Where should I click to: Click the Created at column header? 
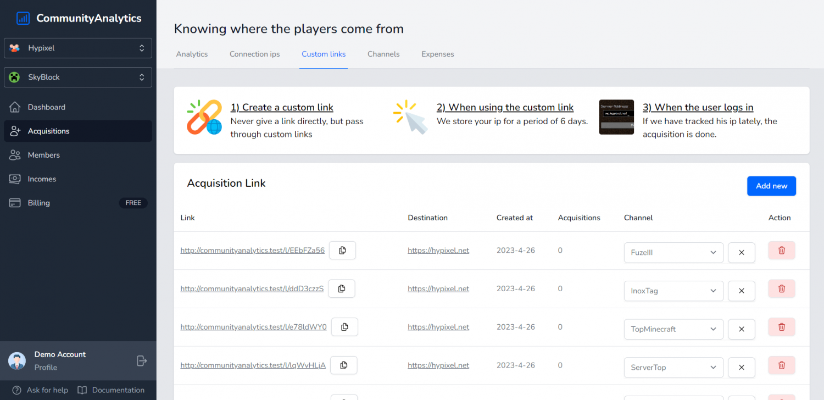tap(515, 218)
